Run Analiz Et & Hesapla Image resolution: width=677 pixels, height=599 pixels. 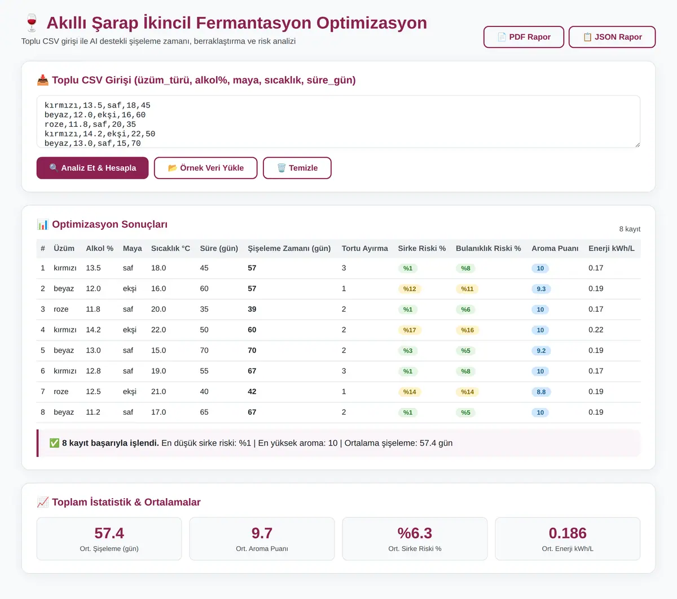tap(93, 168)
